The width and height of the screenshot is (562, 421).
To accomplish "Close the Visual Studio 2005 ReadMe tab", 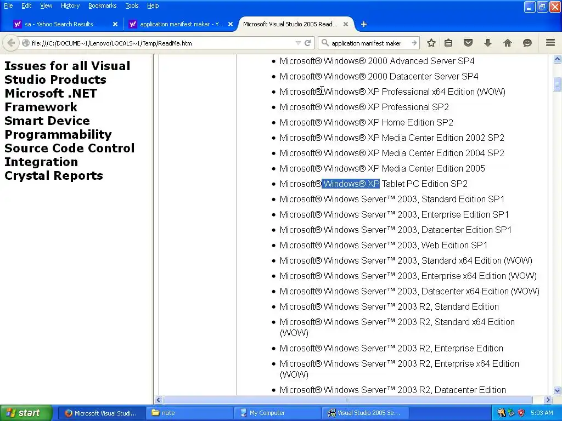I will pyautogui.click(x=346, y=24).
